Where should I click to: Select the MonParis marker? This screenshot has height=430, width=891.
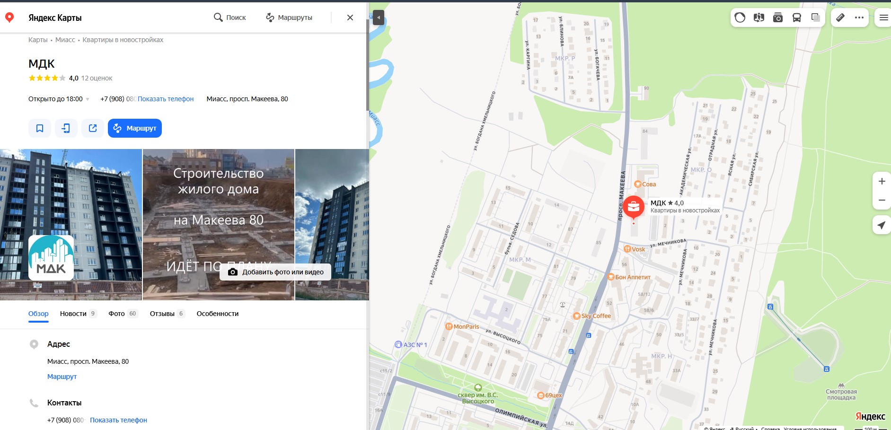pos(462,326)
